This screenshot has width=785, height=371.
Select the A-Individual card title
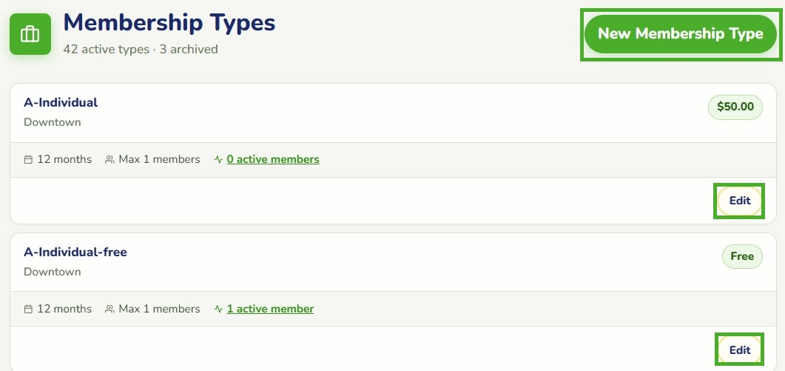pyautogui.click(x=61, y=102)
